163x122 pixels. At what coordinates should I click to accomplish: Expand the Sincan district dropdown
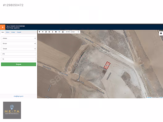[19, 43]
